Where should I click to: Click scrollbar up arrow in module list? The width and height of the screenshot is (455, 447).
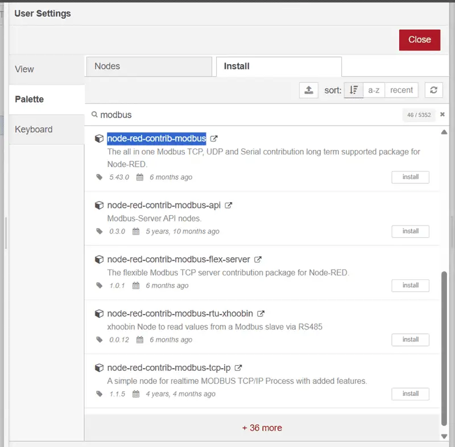(x=444, y=132)
